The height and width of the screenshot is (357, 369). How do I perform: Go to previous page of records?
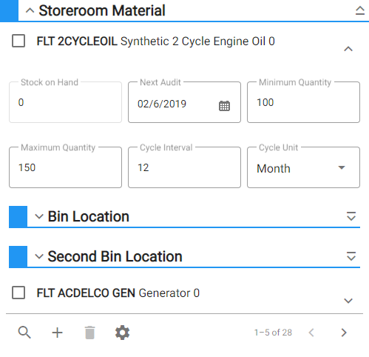pyautogui.click(x=311, y=333)
